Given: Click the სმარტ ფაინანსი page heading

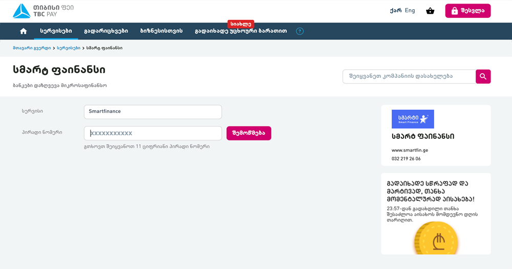Looking at the screenshot, I should click(x=59, y=70).
